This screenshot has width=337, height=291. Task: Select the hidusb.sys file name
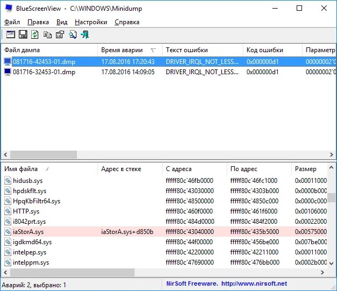(27, 181)
